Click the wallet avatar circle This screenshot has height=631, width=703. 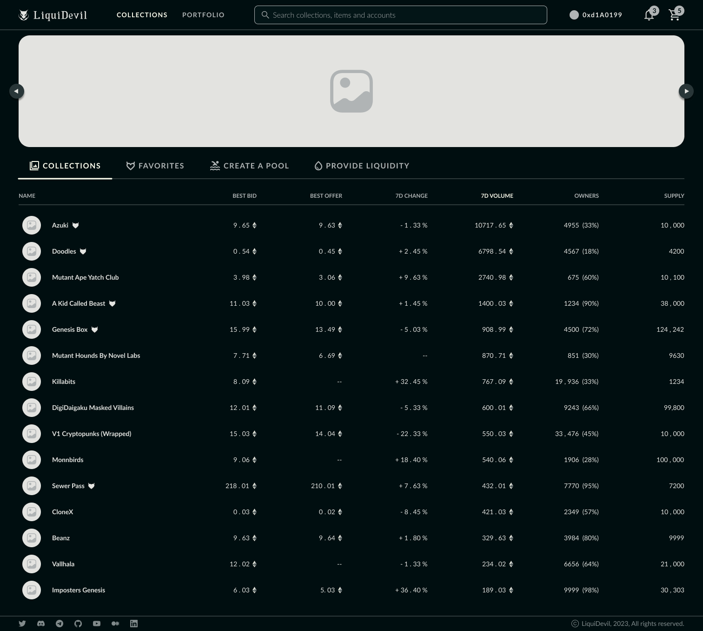coord(574,15)
